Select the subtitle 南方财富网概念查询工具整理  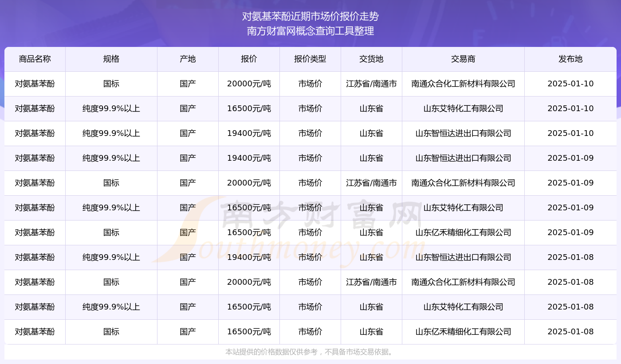click(x=310, y=31)
